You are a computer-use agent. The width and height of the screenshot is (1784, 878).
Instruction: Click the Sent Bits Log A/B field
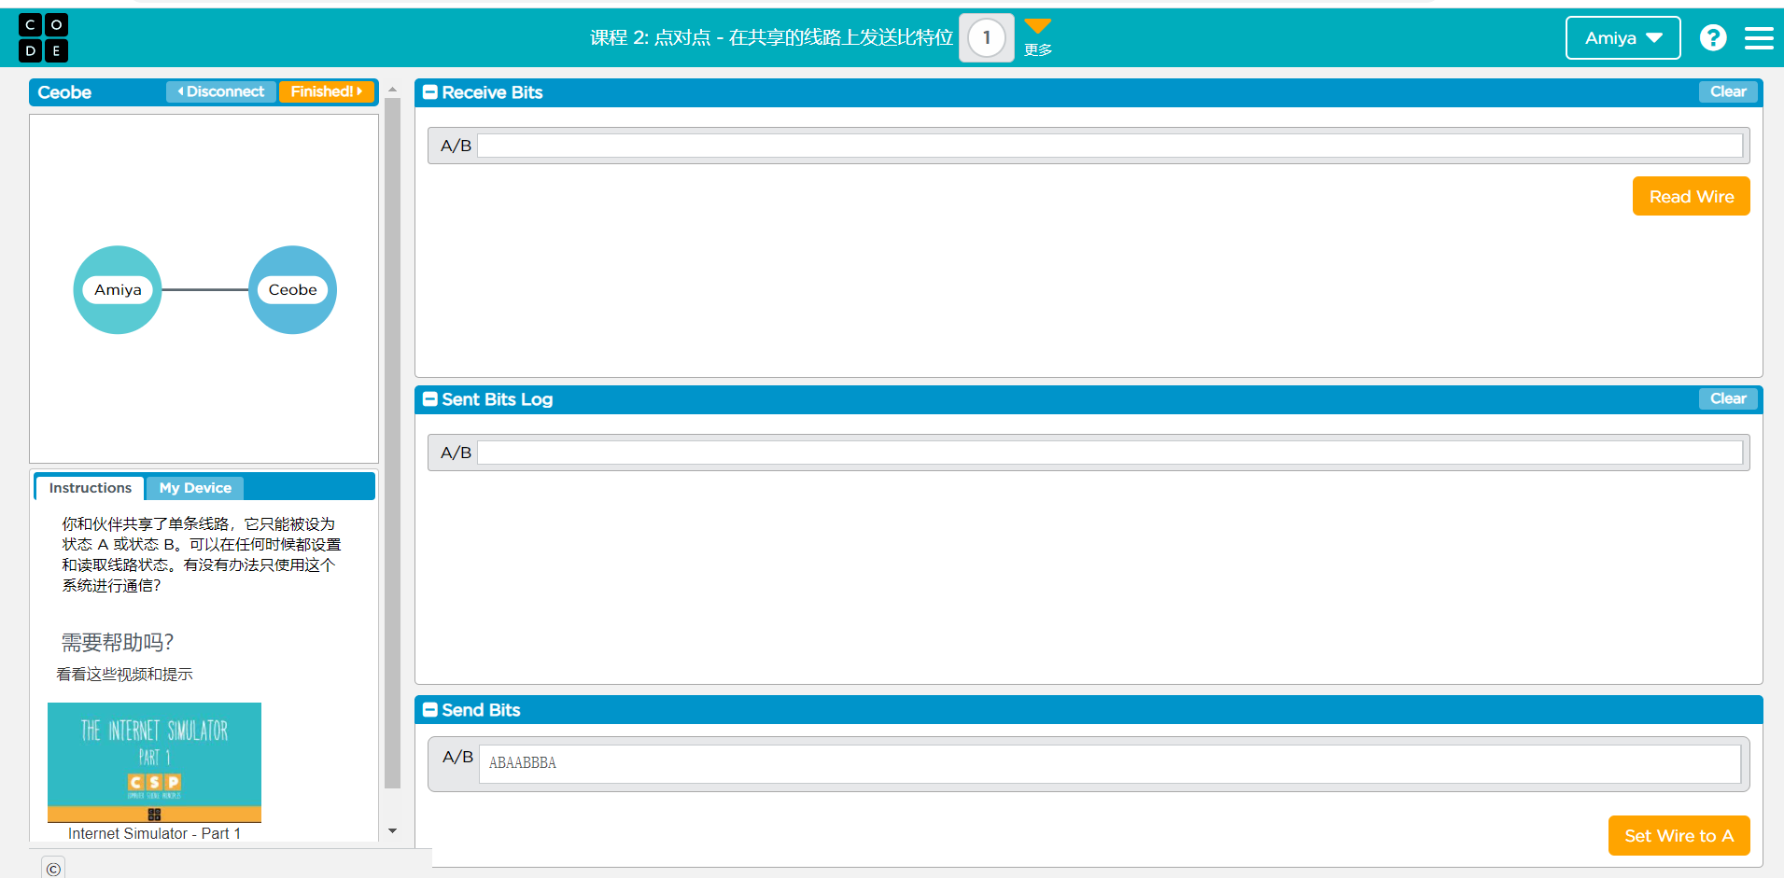click(1109, 453)
